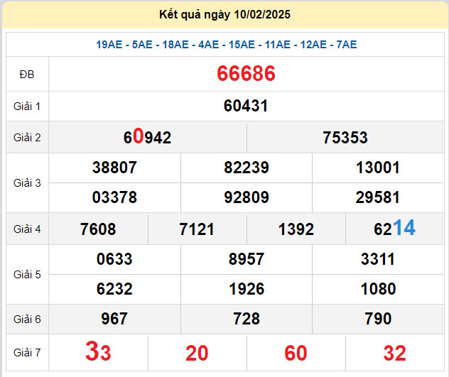This screenshot has width=449, height=377.
Task: Select the 'Giải 4' row label
Action: click(27, 229)
